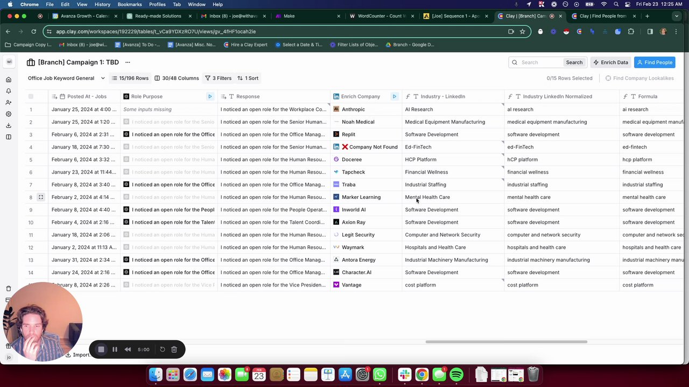The image size is (689, 387).
Task: Open the settings gear in sidebar
Action: 9,114
